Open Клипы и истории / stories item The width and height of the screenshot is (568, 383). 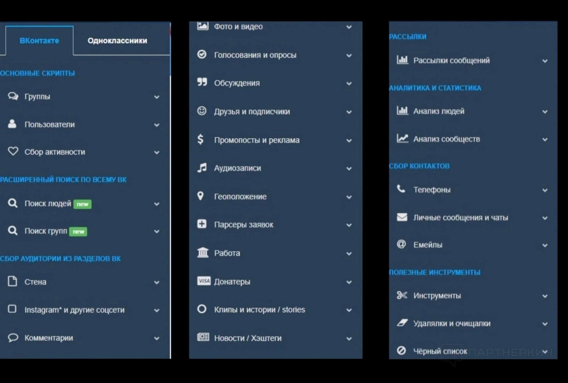(259, 310)
